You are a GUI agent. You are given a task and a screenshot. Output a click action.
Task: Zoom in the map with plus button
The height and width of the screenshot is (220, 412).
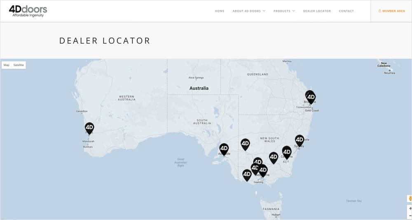(x=410, y=208)
